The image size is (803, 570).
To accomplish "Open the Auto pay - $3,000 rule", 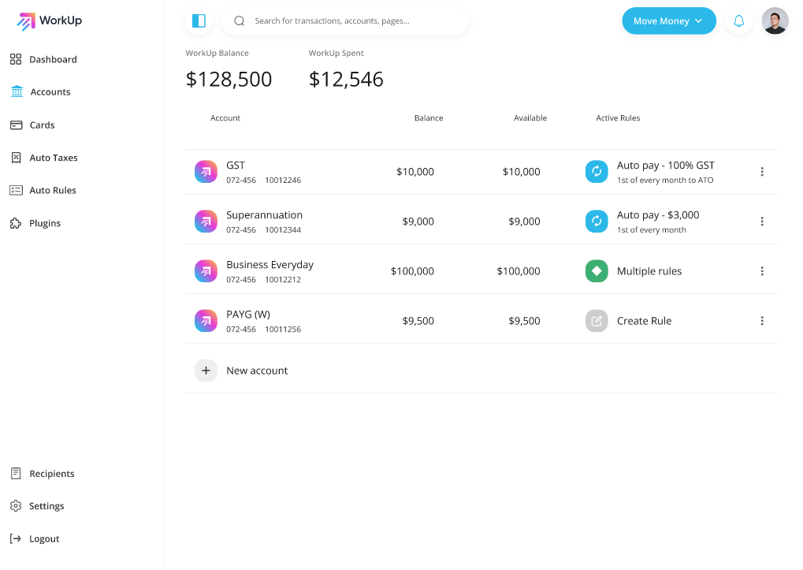I will point(658,215).
